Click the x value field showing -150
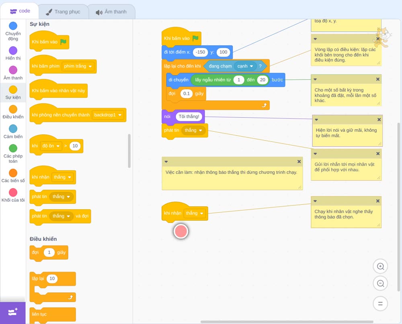 (x=200, y=52)
